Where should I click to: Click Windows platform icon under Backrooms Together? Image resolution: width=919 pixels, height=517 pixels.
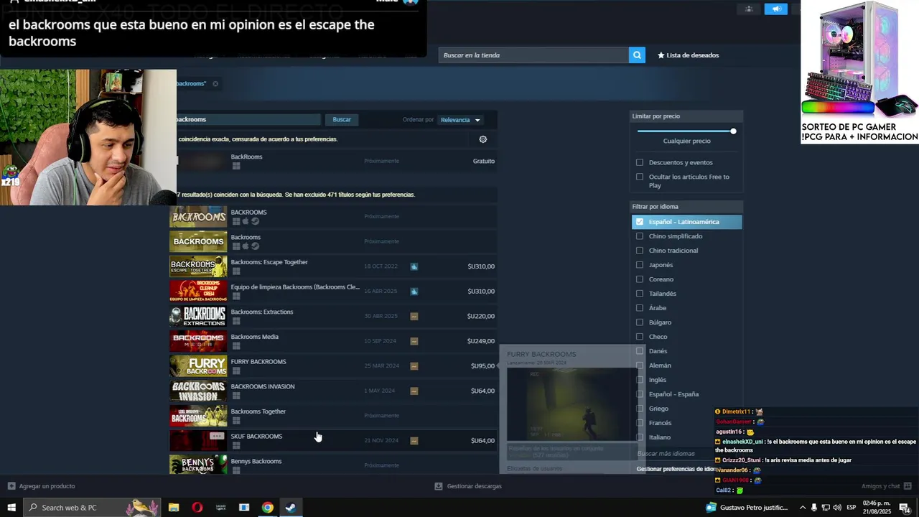coord(235,421)
